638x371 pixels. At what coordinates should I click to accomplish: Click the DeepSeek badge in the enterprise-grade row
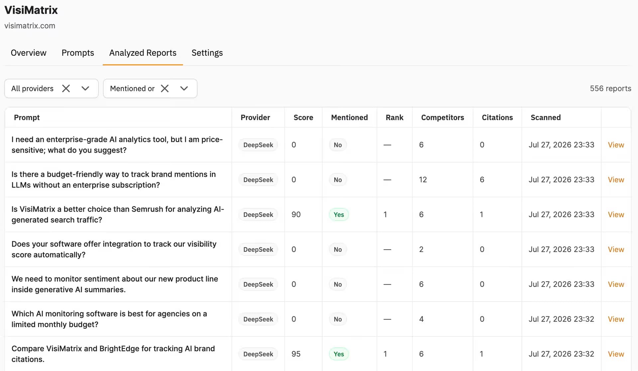[258, 145]
